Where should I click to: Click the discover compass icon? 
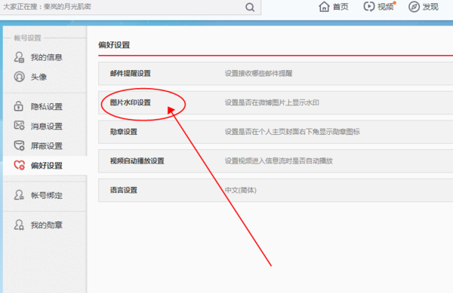coord(414,7)
